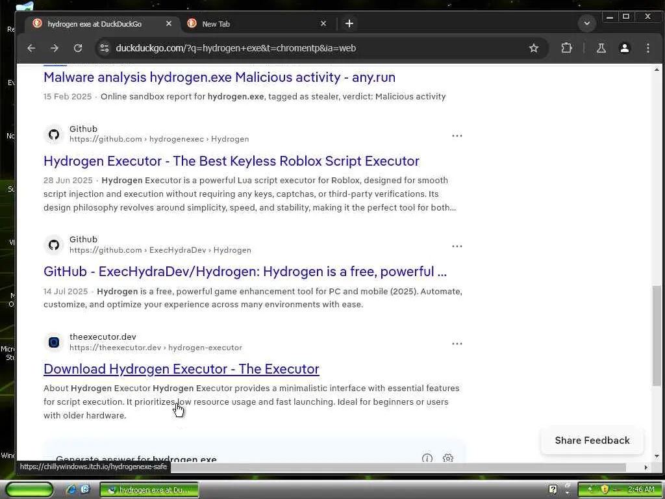Image resolution: width=665 pixels, height=499 pixels.
Task: Click GitHub favicon of ExecHydraDev result
Action: pos(54,245)
